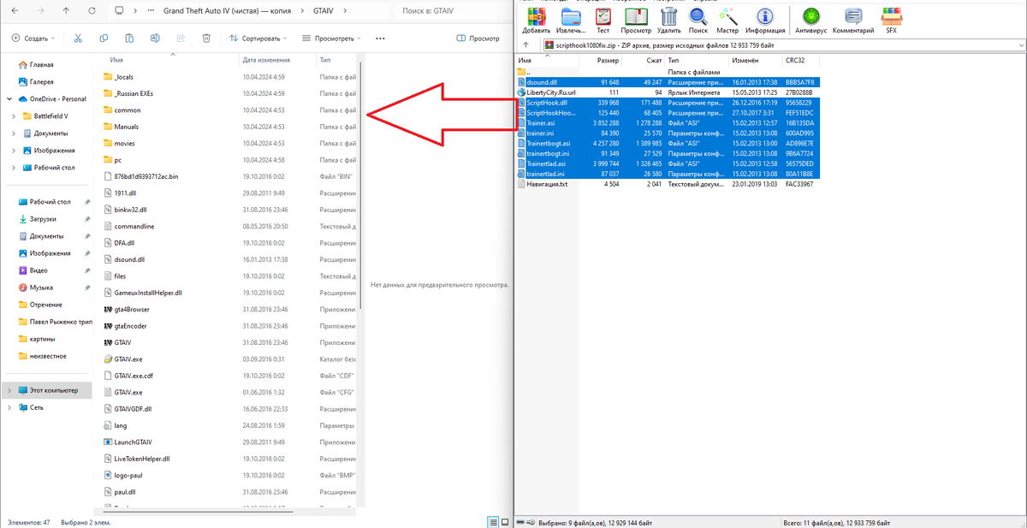Expand the Battlefield V folder node
The image size is (1027, 528).
(15, 116)
